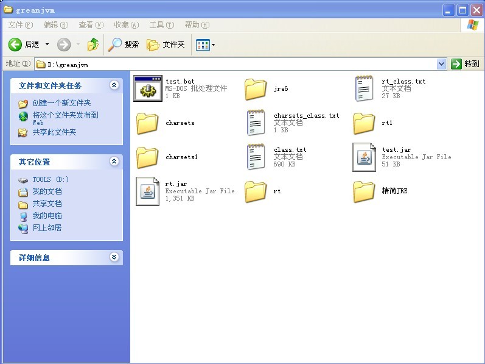Expand the address bar dropdown
Image resolution: width=485 pixels, height=364 pixels.
441,64
